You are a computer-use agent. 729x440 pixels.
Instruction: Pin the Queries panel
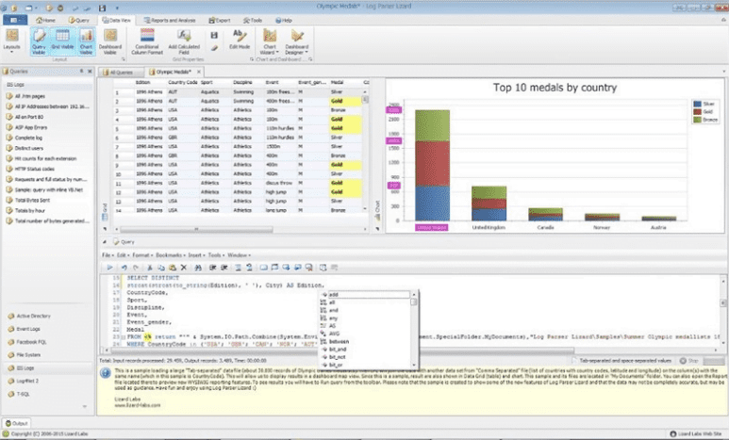tap(82, 71)
